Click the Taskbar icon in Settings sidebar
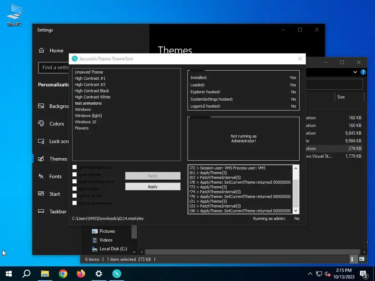The width and height of the screenshot is (375, 281). tap(41, 211)
